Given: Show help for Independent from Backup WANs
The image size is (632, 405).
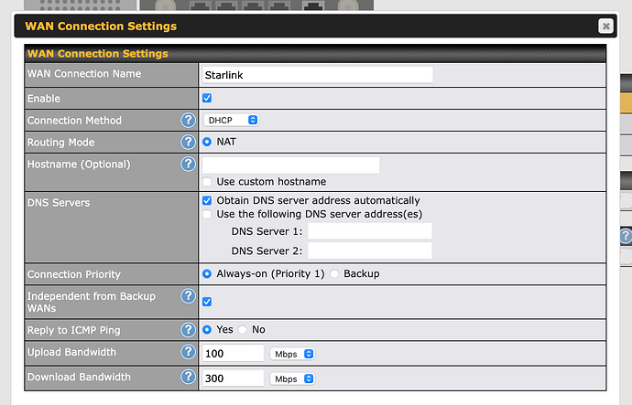Looking at the screenshot, I should coord(188,296).
